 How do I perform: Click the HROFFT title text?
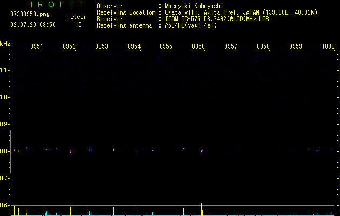(56, 4)
